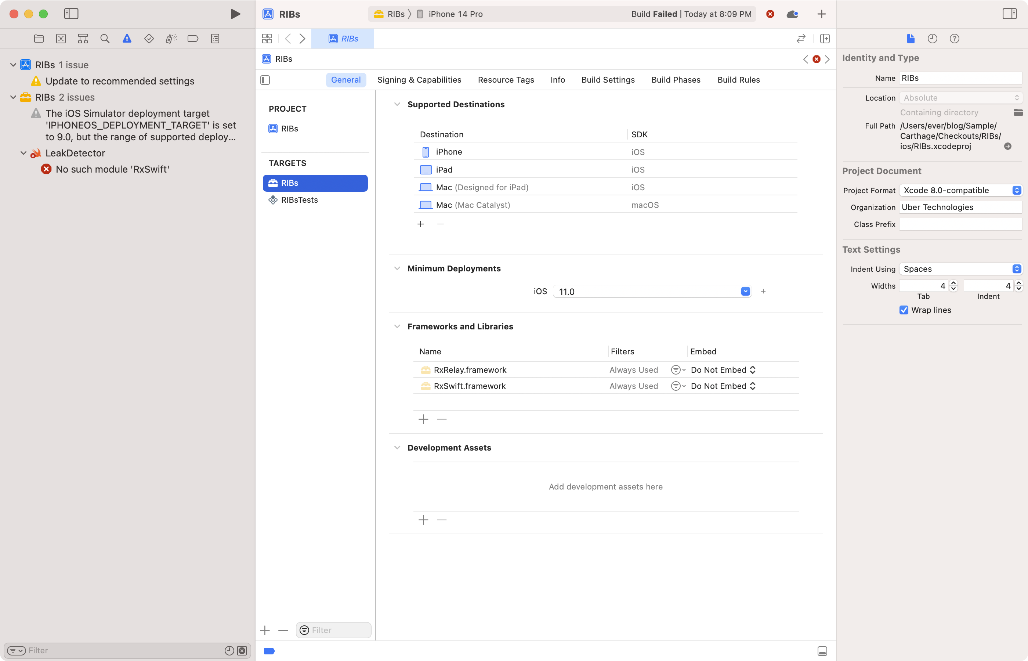Click the add editor split icon
This screenshot has height=661, width=1028.
pos(825,39)
